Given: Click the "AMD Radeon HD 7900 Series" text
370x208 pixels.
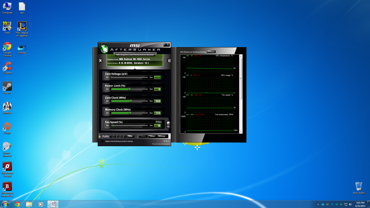Looking at the screenshot, I should pyautogui.click(x=134, y=59).
